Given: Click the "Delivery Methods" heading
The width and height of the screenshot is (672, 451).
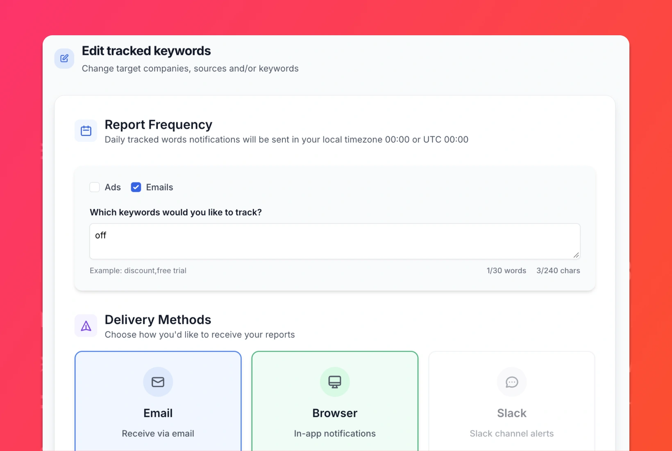Looking at the screenshot, I should click(158, 320).
